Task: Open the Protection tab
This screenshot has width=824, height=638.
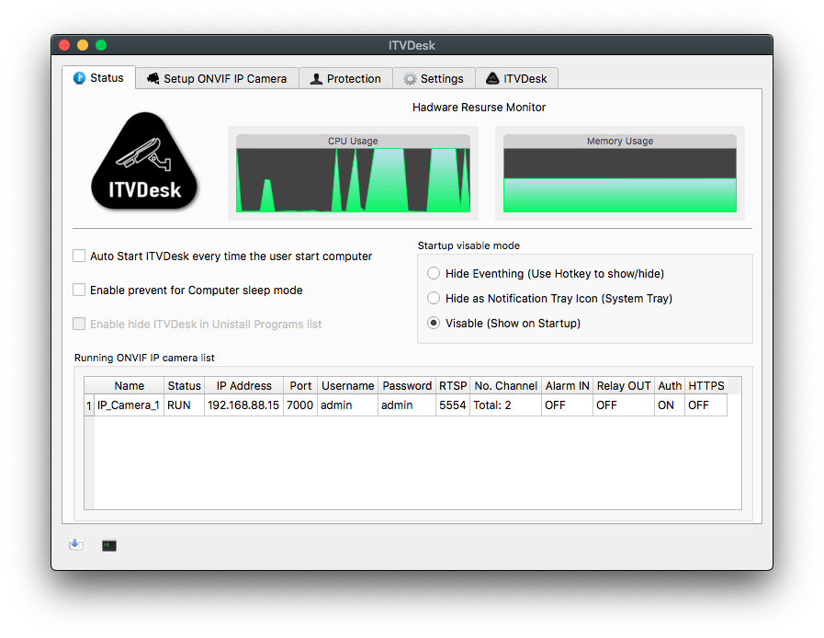Action: [344, 78]
